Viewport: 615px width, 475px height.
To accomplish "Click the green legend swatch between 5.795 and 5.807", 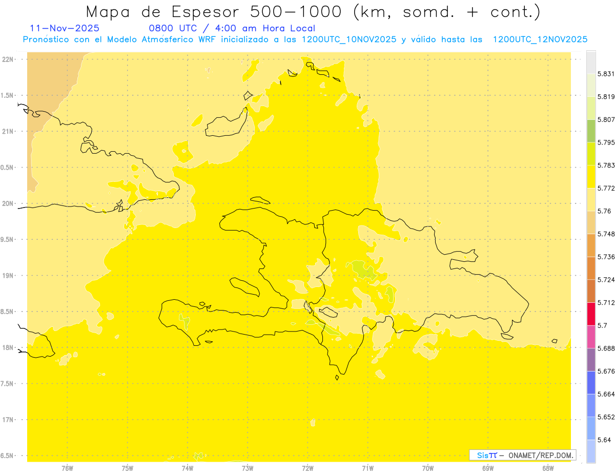I will 591,131.
